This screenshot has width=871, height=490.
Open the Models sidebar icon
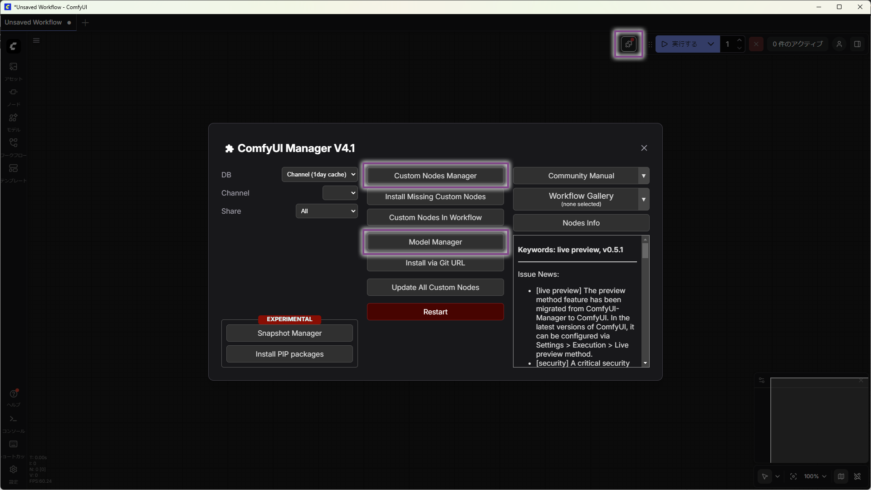[13, 118]
